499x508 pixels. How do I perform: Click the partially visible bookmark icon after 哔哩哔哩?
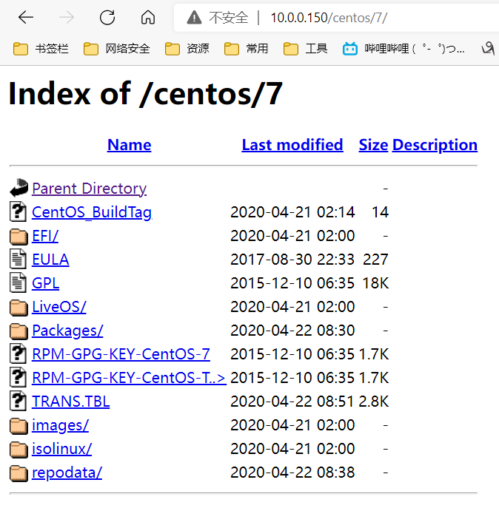488,49
